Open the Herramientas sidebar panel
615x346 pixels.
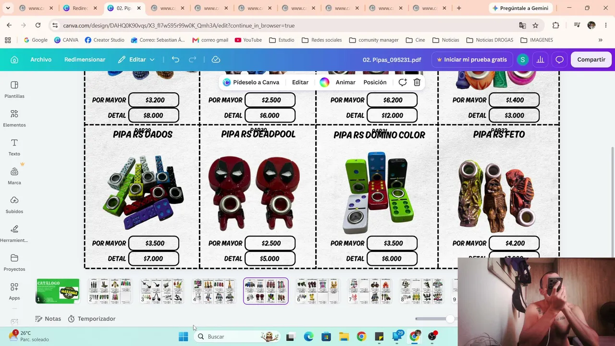pos(14,234)
